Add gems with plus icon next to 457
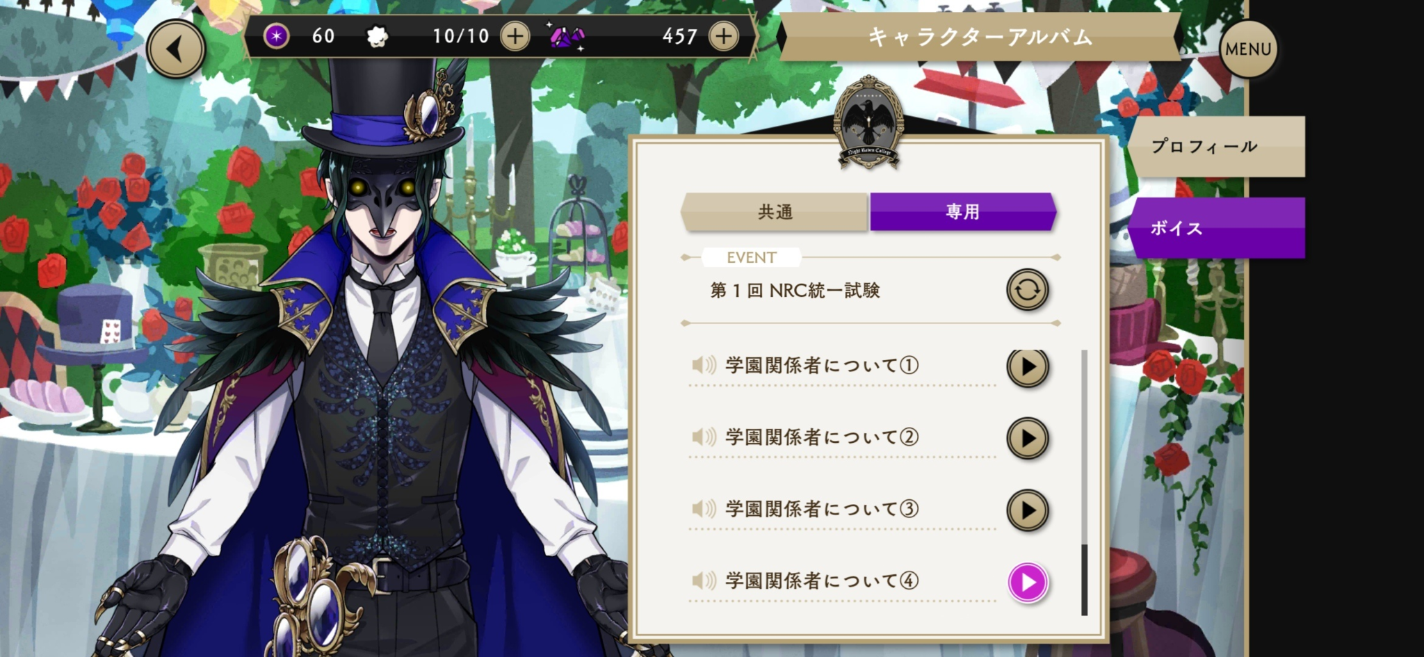The width and height of the screenshot is (1424, 657). coord(723,36)
